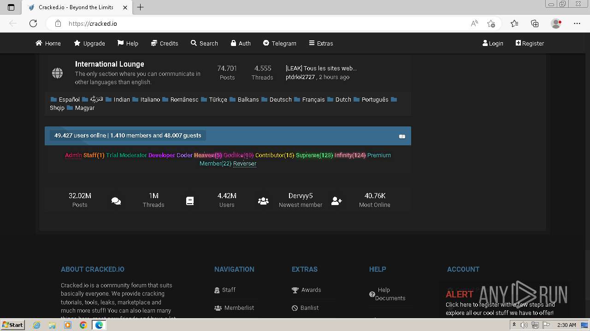
Task: Select the Supreme(128) group legend
Action: pyautogui.click(x=314, y=155)
